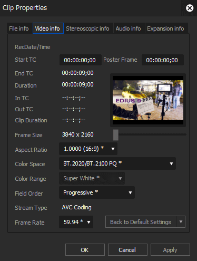Open the Frame Rate 59.94 dropdown
197x261 pixels.
point(76,222)
